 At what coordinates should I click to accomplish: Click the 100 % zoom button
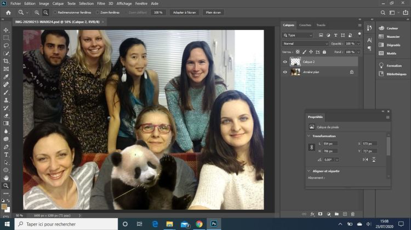pos(158,13)
